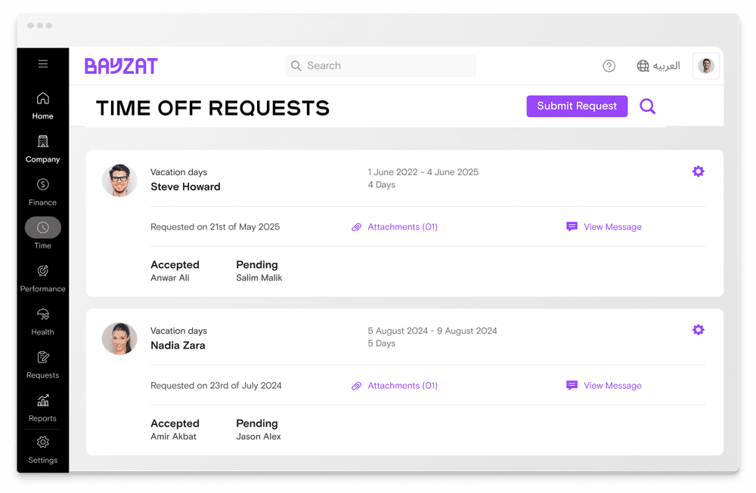Click pending approver Jason Alex
The width and height of the screenshot is (756, 493).
pos(259,436)
